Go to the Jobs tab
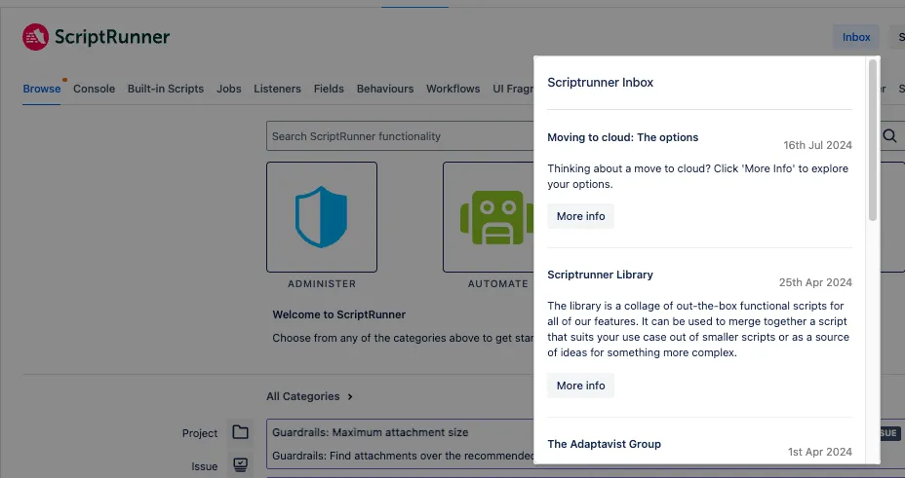This screenshot has height=478, width=905. pyautogui.click(x=228, y=89)
